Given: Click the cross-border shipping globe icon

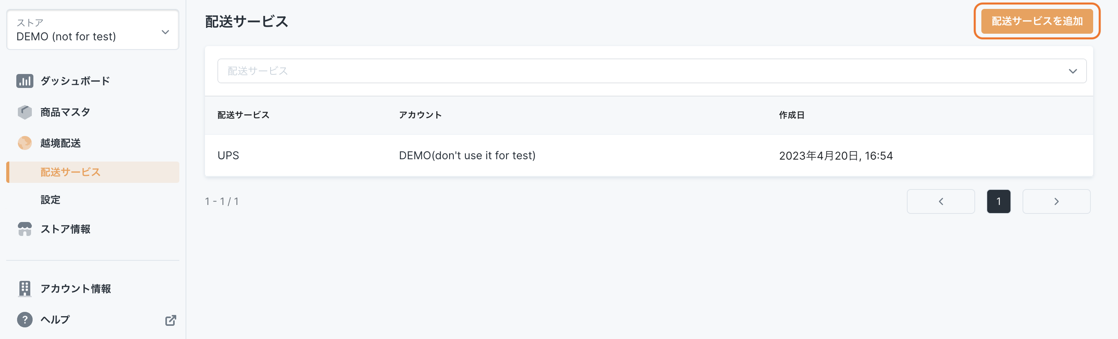Looking at the screenshot, I should 25,143.
